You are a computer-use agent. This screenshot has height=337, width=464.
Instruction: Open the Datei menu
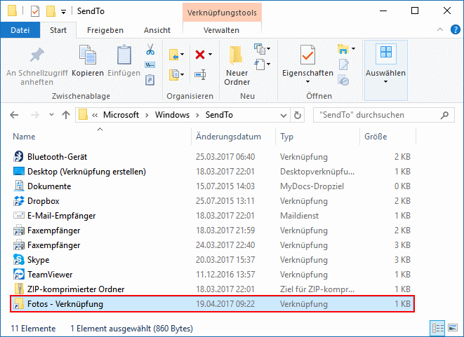coord(20,30)
